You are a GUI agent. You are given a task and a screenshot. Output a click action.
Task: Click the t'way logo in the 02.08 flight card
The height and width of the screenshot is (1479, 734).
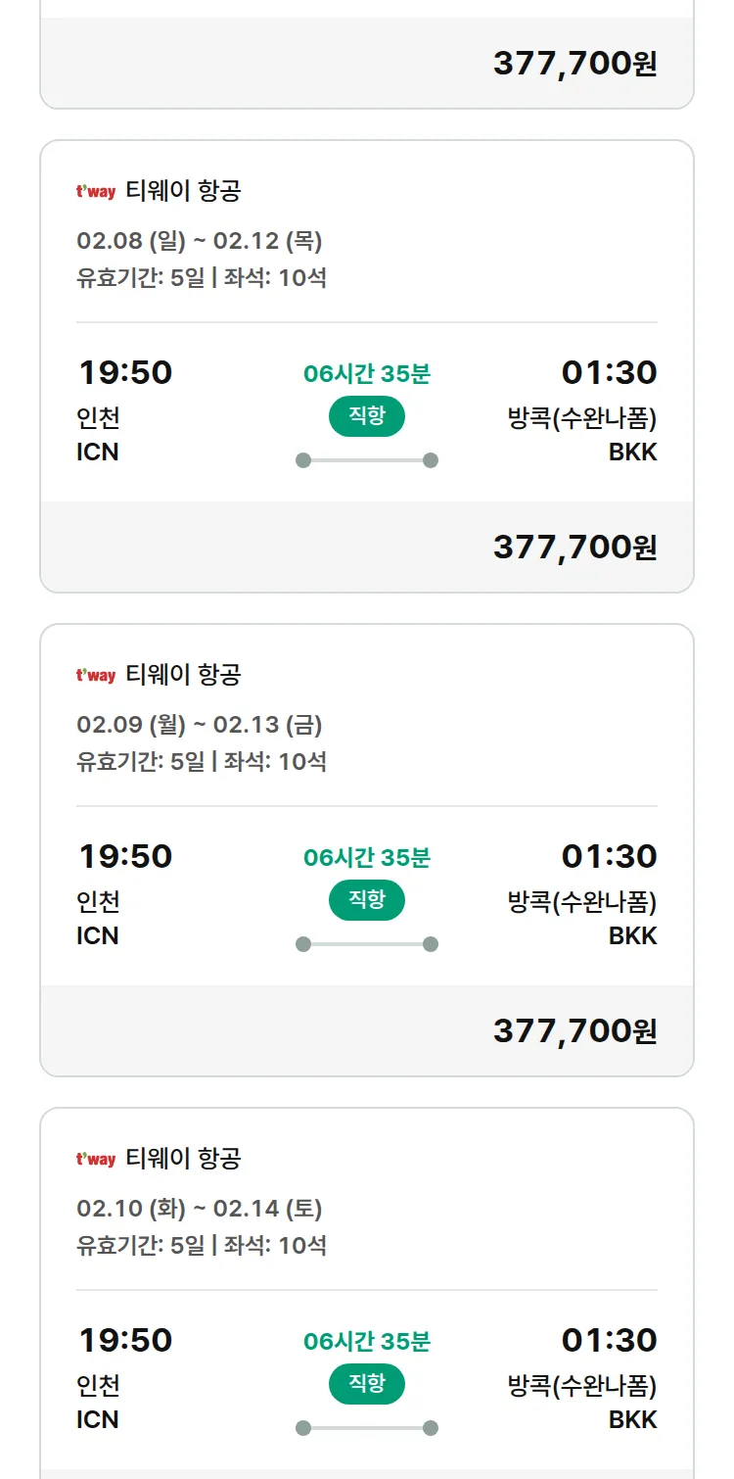(x=96, y=192)
